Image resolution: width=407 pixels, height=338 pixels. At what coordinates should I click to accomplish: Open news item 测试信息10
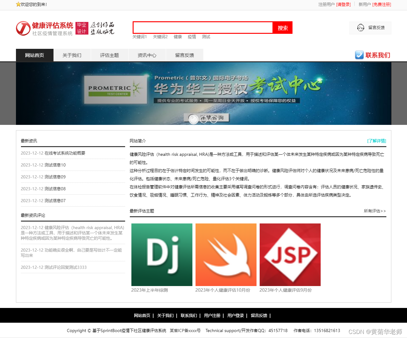click(55, 165)
